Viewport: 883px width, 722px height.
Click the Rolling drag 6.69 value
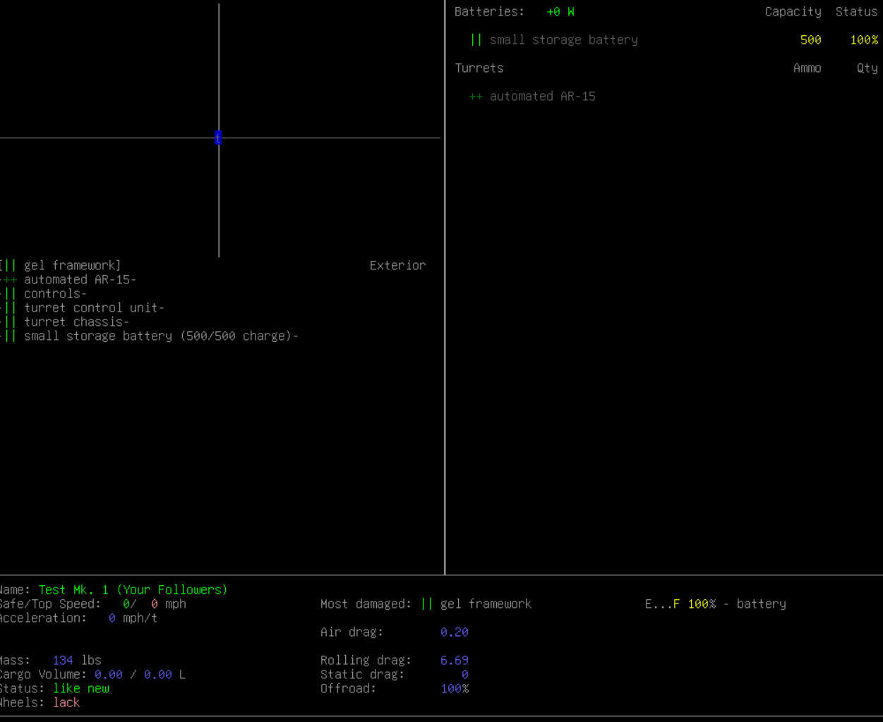click(455, 661)
